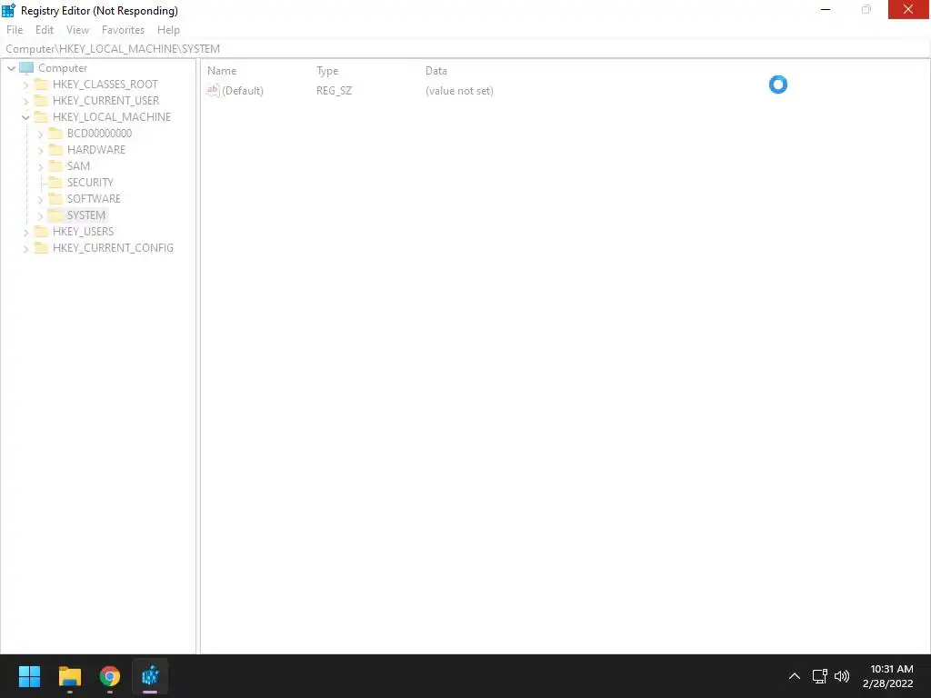Screen dimensions: 931x698
Task: Click the registry path address bar
Action: tap(465, 49)
